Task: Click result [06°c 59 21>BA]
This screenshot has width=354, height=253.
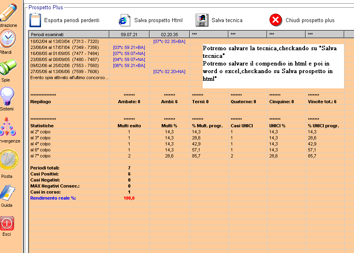Action: (129, 65)
